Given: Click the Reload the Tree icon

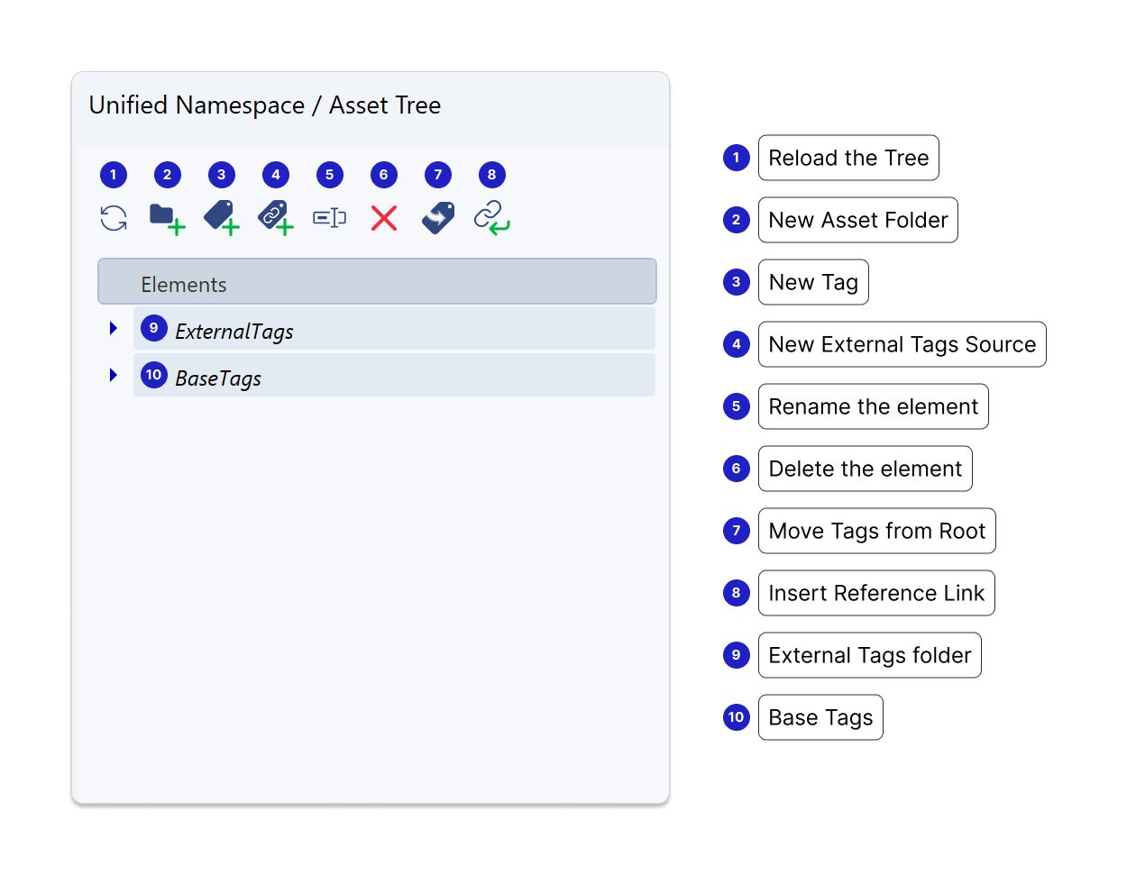Looking at the screenshot, I should [x=114, y=218].
